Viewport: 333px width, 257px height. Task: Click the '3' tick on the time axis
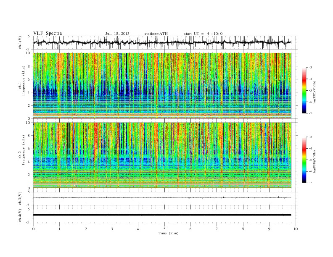pos(112,229)
